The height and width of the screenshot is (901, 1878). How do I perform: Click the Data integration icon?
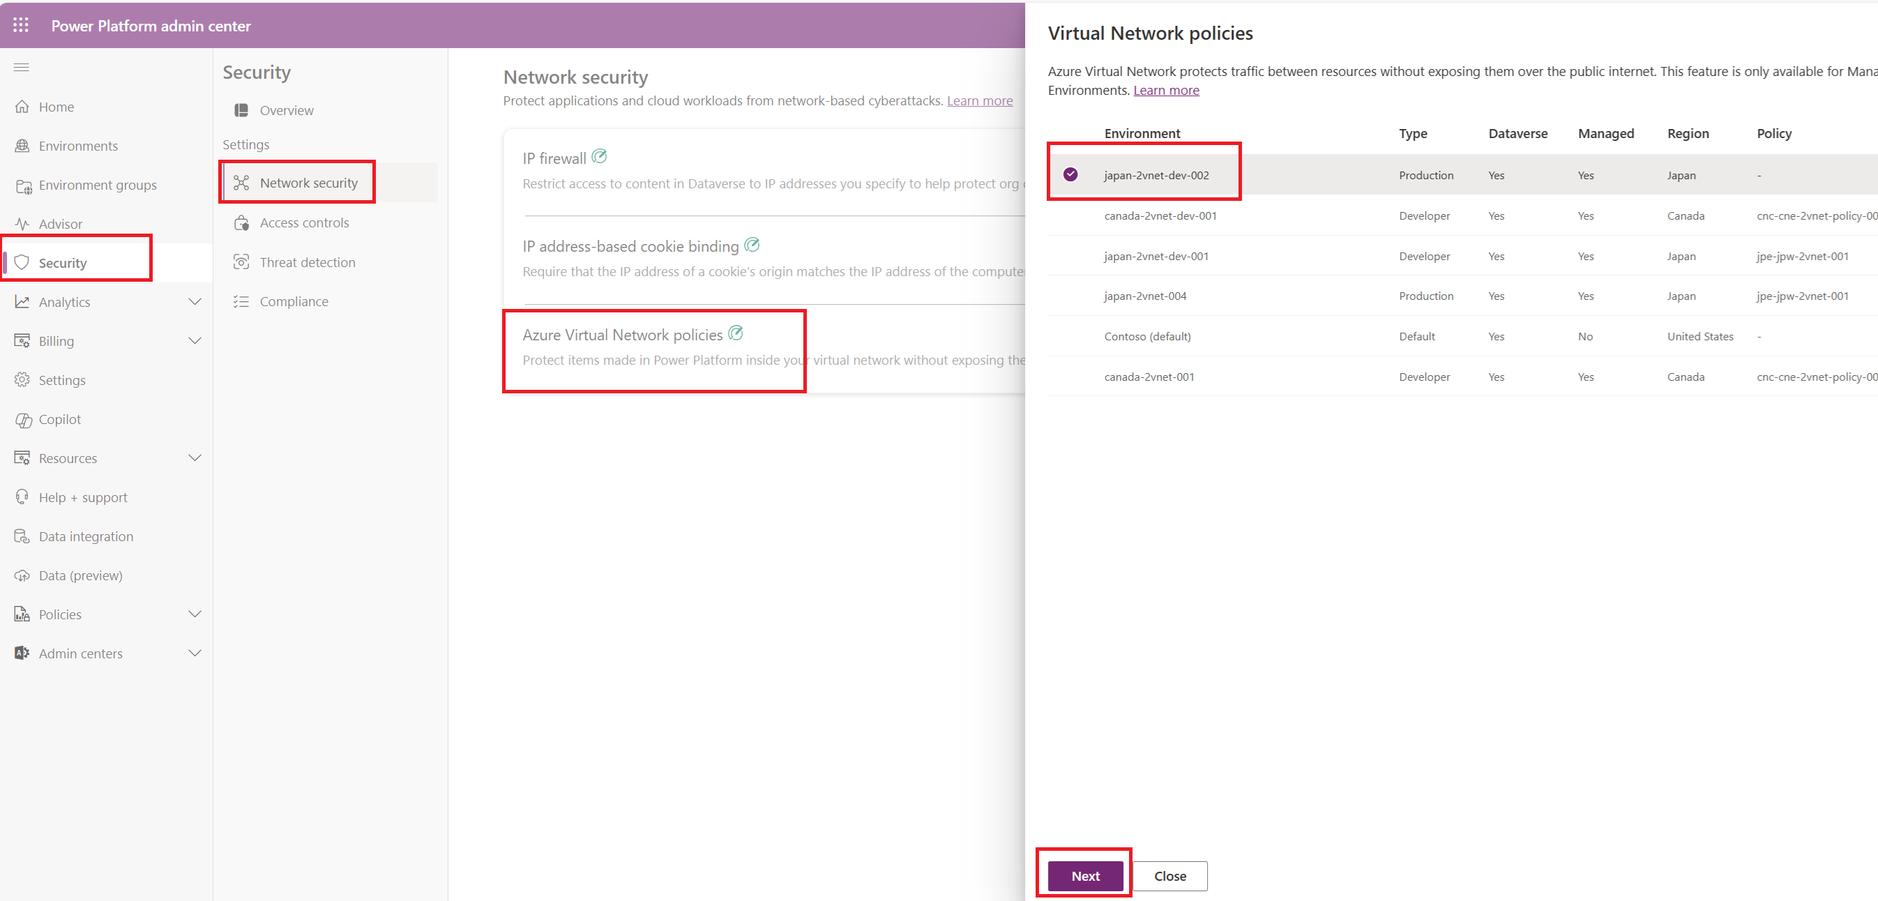pos(22,536)
